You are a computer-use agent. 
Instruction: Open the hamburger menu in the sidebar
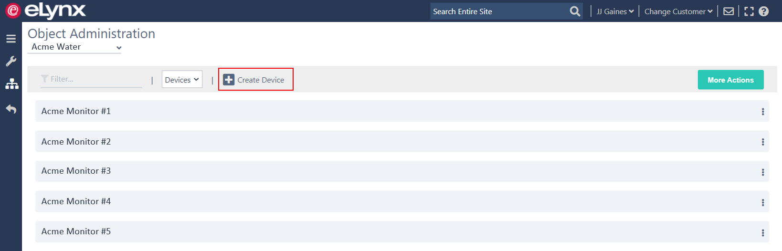click(11, 39)
